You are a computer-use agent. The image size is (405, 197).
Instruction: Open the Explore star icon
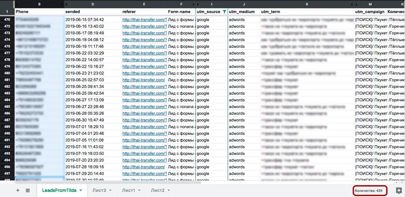[399, 190]
